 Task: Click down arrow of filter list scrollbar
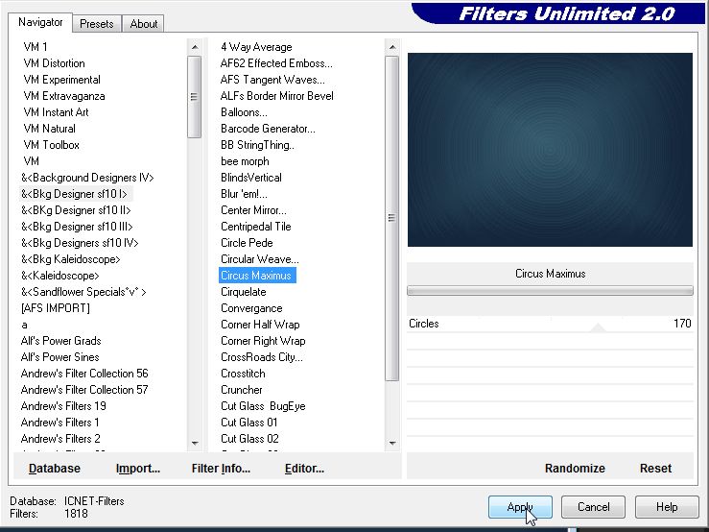392,443
